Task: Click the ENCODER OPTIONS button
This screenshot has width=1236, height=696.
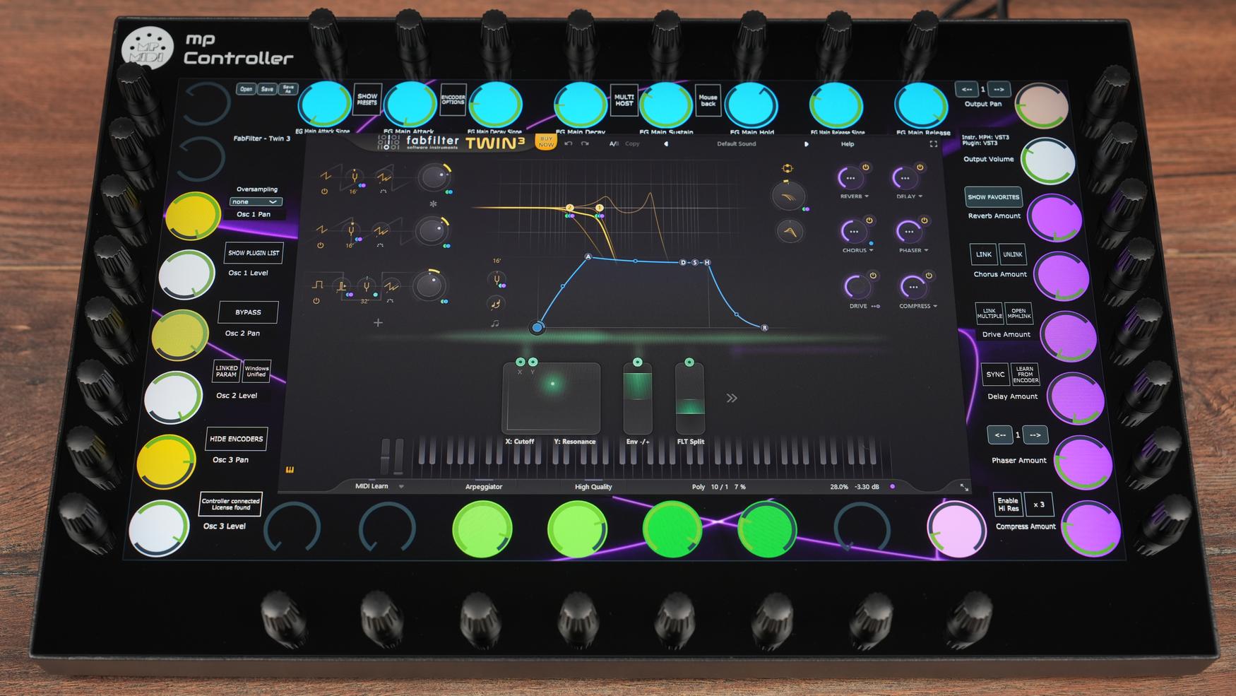Action: point(453,100)
